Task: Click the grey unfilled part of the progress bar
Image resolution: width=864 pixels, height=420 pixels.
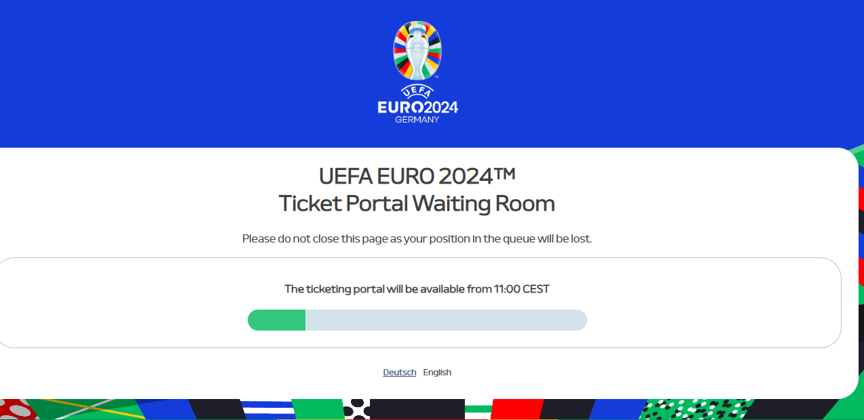Action: (x=446, y=320)
